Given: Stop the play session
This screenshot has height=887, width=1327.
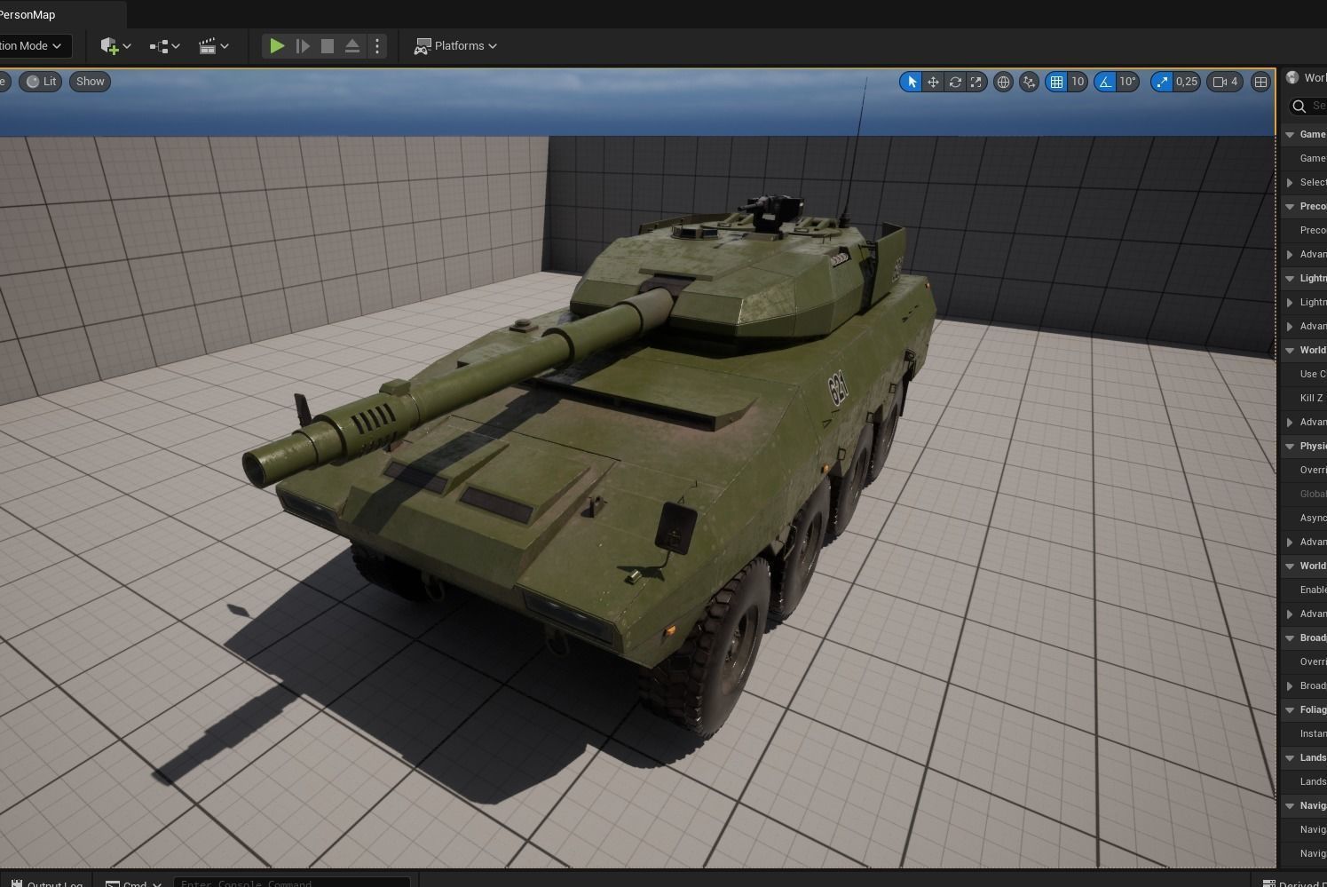Looking at the screenshot, I should pos(328,45).
